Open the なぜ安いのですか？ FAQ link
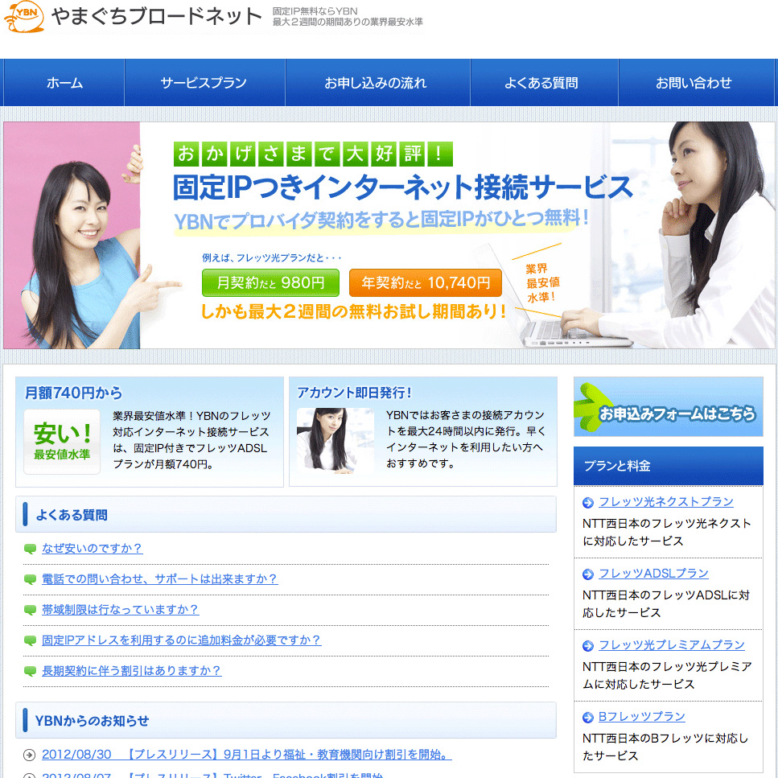This screenshot has width=778, height=778. (x=93, y=548)
